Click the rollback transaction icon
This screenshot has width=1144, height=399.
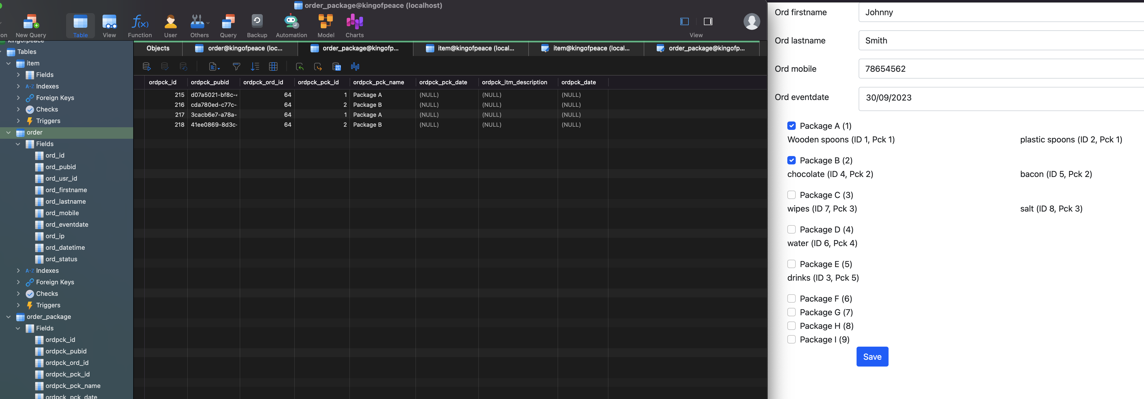[183, 66]
